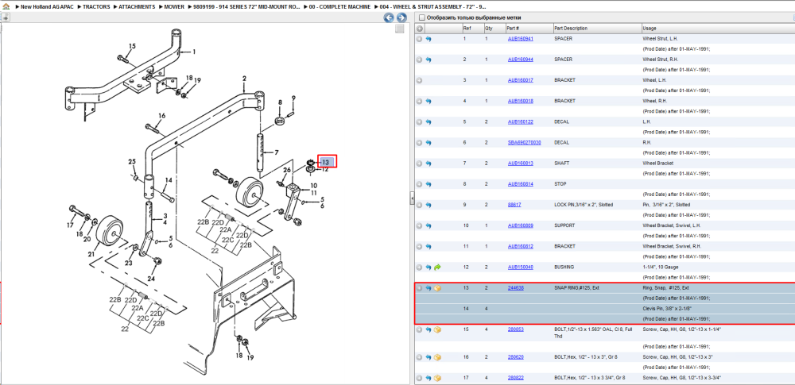
Task: Select callout 21 wheel in the diagram
Action: (92, 254)
